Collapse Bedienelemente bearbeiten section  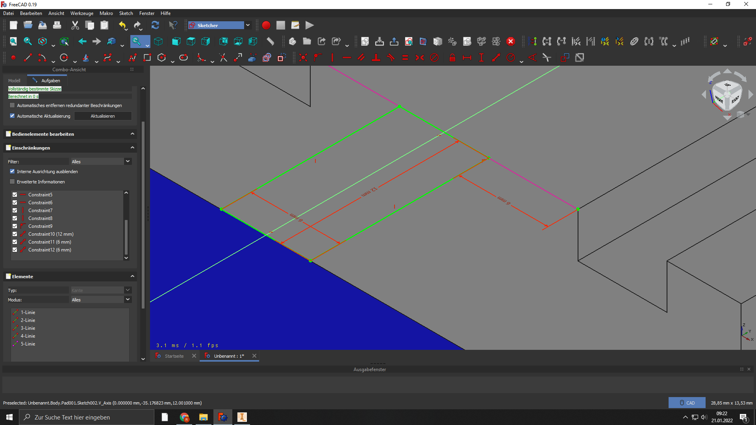132,134
